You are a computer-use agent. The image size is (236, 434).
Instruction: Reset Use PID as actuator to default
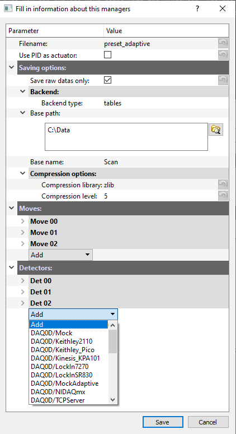pyautogui.click(x=223, y=55)
